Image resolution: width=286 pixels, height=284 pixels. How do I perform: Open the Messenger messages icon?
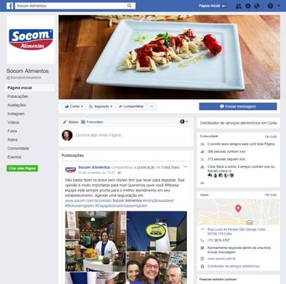click(x=248, y=6)
